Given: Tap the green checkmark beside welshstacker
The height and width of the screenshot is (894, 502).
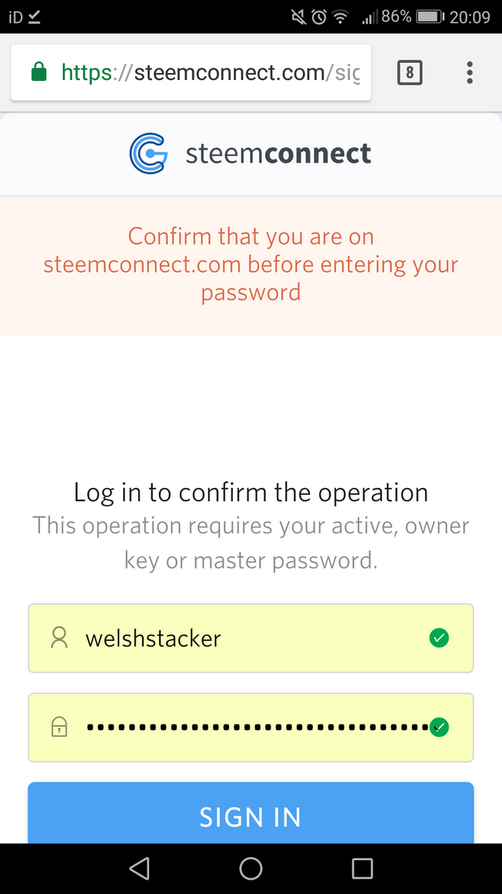Looking at the screenshot, I should (x=439, y=638).
